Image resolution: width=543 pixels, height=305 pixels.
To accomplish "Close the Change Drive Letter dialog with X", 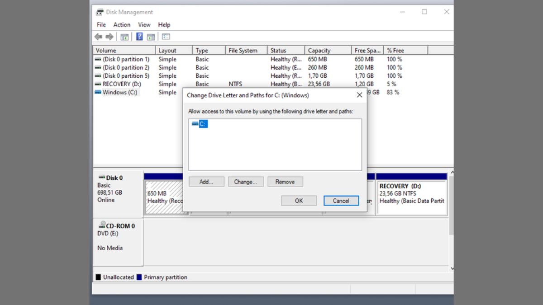I will click(359, 95).
